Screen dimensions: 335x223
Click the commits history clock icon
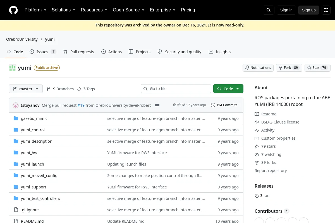point(213,105)
